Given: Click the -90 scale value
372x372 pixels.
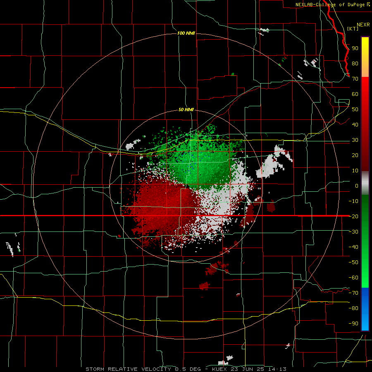Looking at the screenshot, I should 353,323.
